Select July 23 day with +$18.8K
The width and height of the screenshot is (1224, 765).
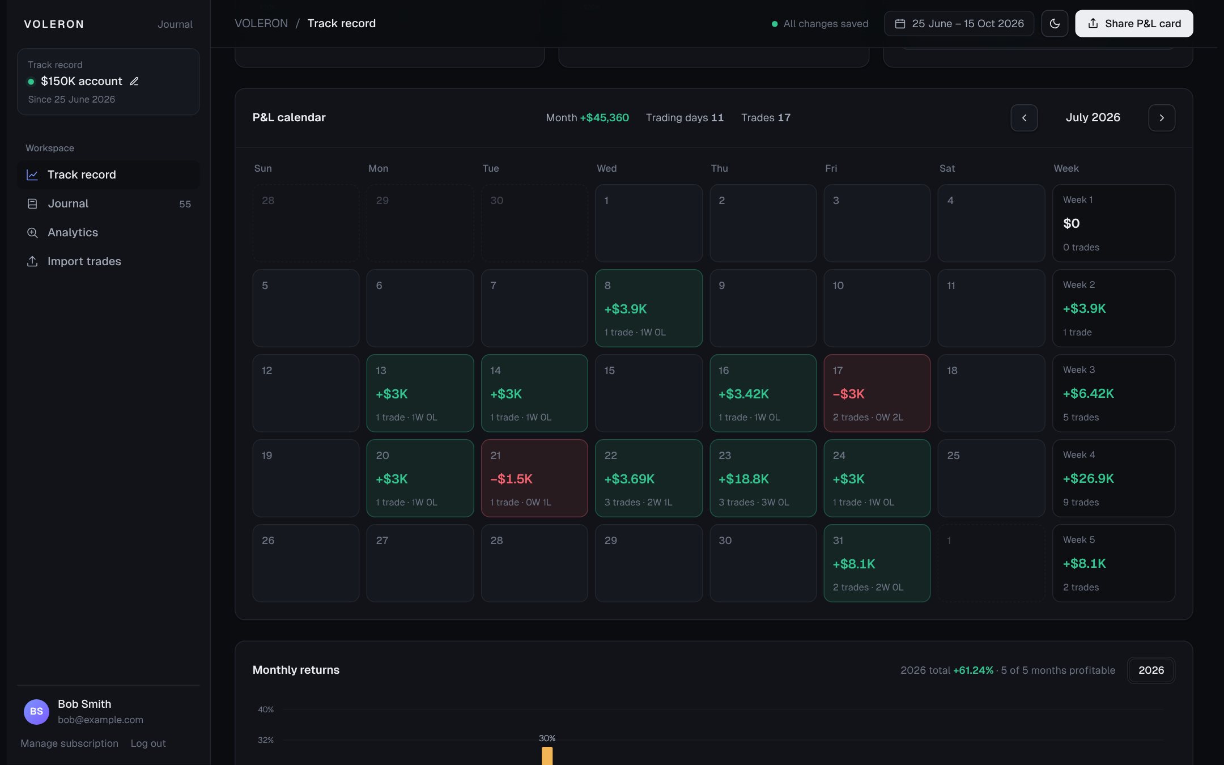763,478
